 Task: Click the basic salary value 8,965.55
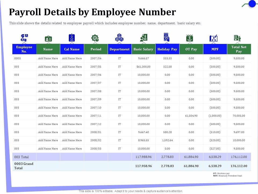[144, 140]
